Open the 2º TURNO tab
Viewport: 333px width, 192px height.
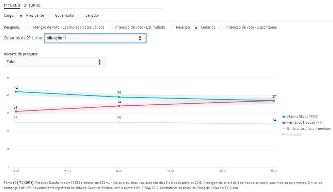(x=32, y=6)
